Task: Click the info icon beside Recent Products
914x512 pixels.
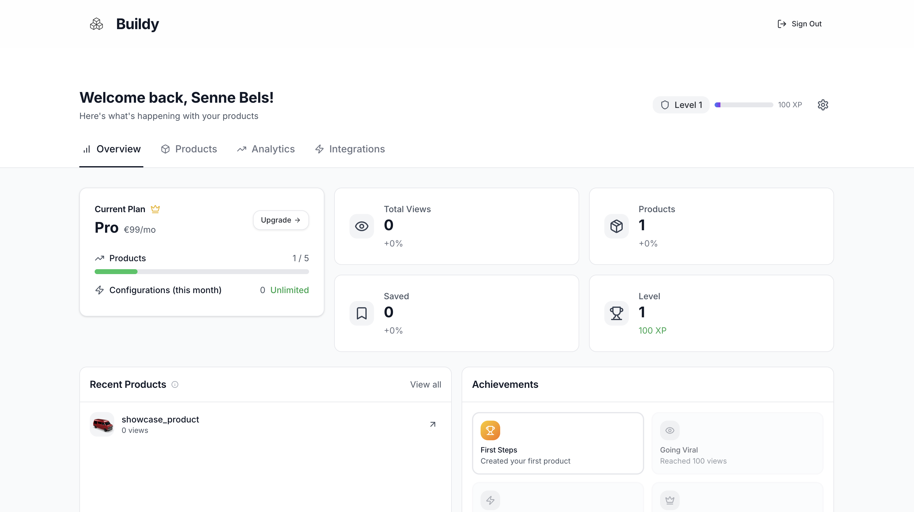Action: pos(175,384)
